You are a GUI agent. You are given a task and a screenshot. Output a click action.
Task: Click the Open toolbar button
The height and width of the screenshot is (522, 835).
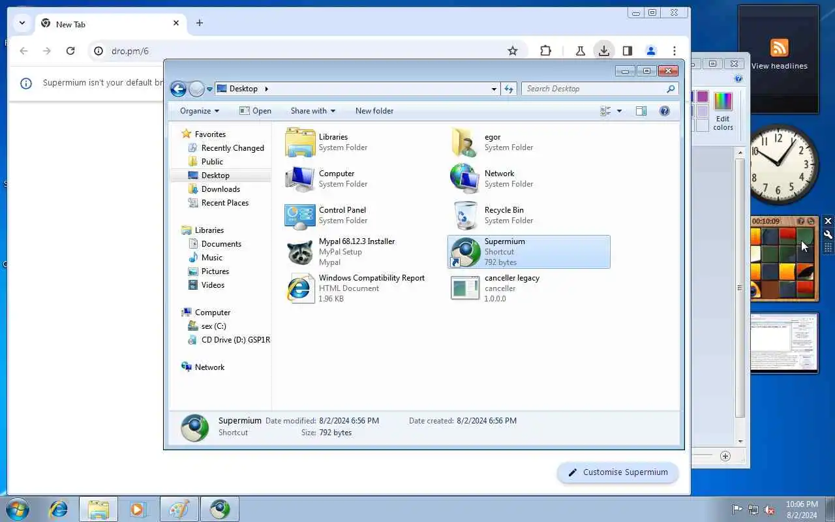pos(255,111)
